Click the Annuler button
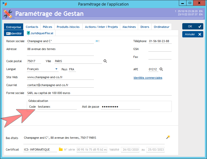Viewport: 207px width, 159px height. point(193,34)
